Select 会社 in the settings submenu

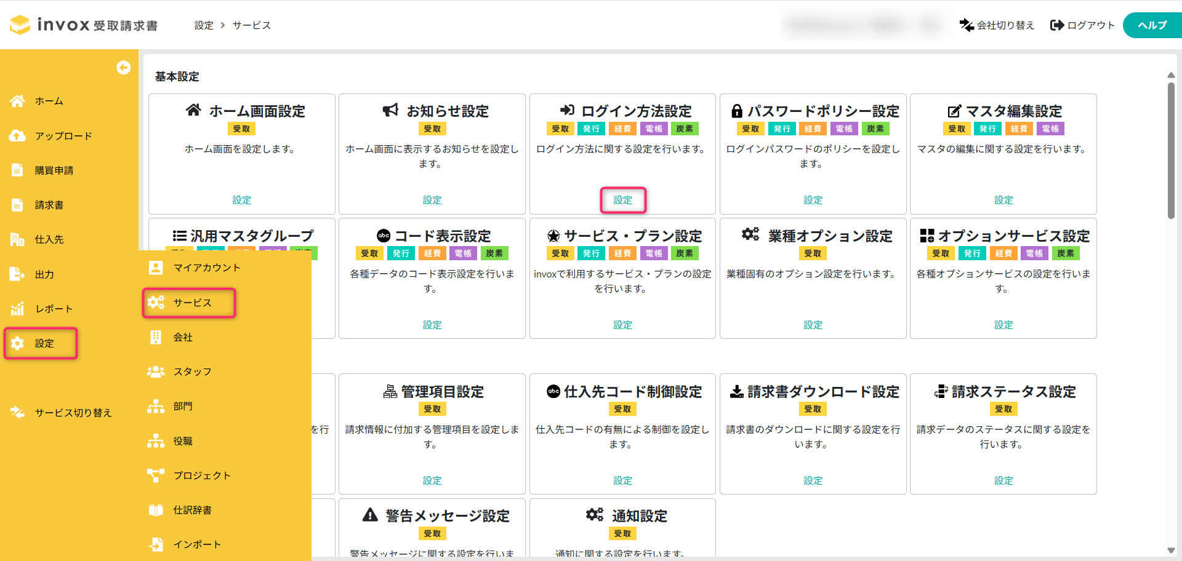click(183, 337)
